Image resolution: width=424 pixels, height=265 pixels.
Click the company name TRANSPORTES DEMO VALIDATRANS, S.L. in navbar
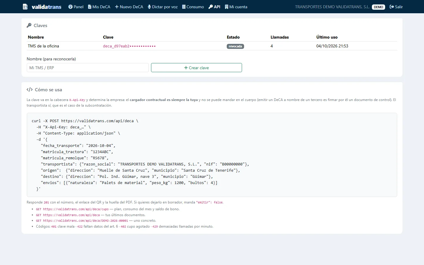(x=332, y=7)
